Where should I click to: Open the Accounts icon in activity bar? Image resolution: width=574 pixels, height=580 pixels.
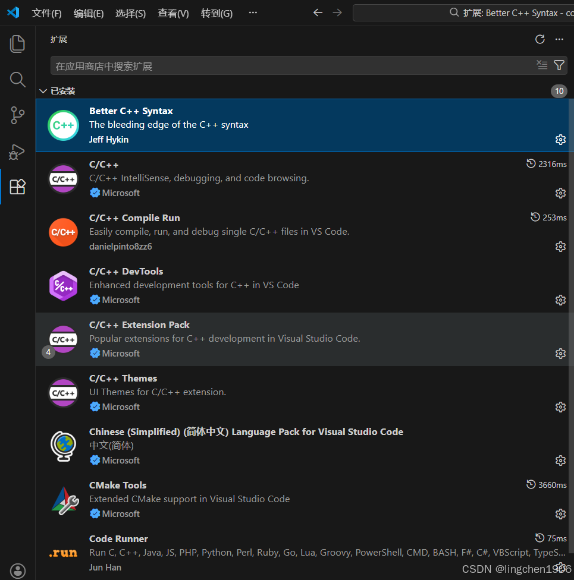[x=17, y=570]
